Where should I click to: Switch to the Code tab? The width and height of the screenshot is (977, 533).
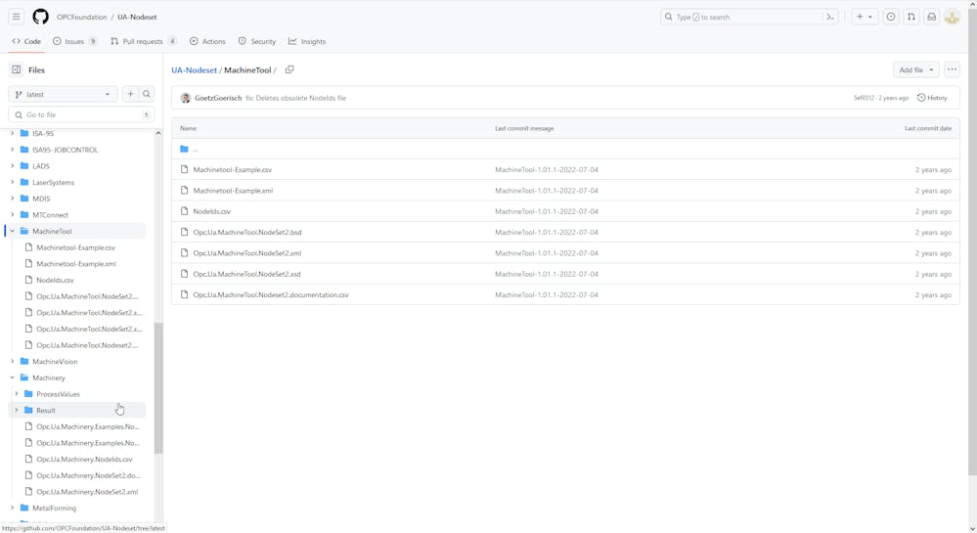point(26,41)
